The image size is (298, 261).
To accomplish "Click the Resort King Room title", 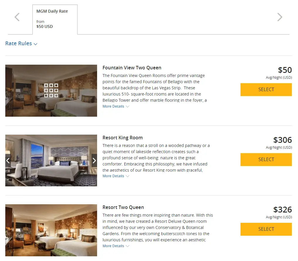I will 122,138.
